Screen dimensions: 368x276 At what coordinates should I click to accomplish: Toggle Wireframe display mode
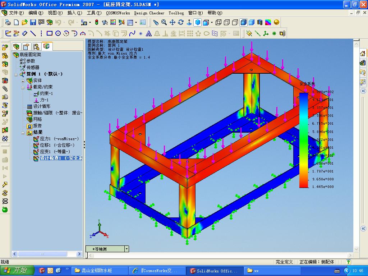pyautogui.click(x=218, y=22)
